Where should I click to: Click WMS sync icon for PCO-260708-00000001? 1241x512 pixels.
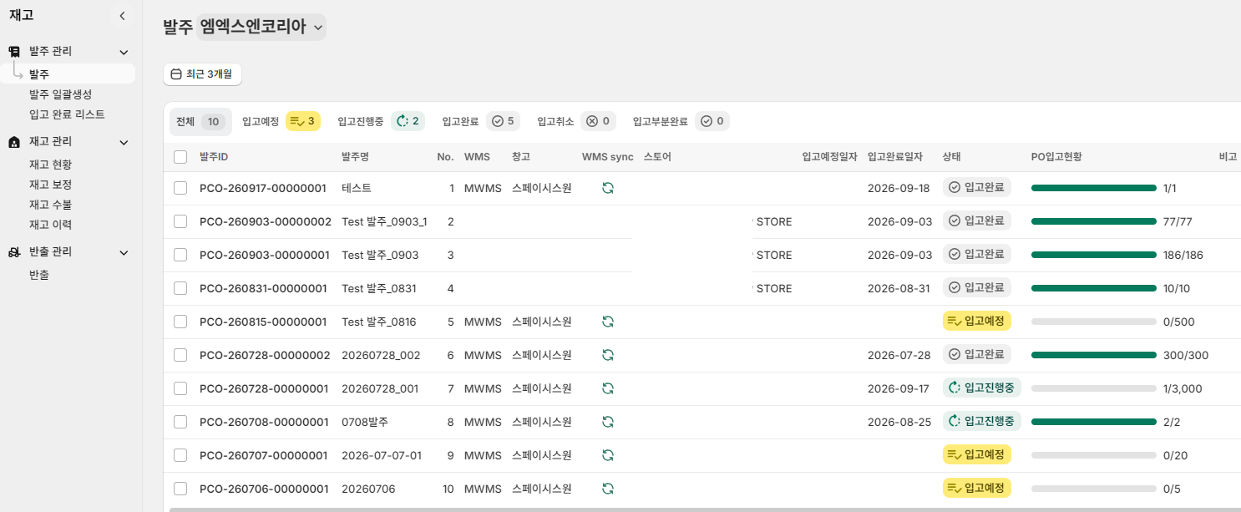(x=608, y=422)
